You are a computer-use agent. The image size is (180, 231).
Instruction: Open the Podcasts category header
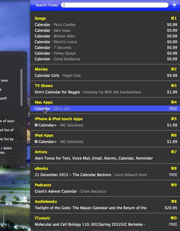coord(43,185)
